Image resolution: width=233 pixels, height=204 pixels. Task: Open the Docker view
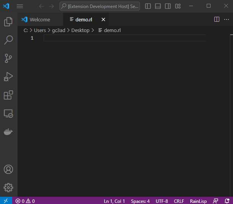(8, 132)
